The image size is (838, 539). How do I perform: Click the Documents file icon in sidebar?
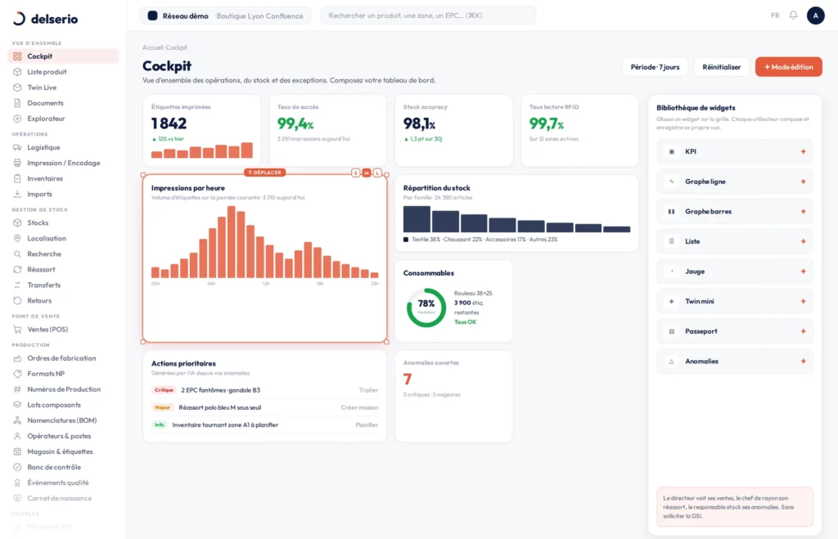tap(17, 102)
